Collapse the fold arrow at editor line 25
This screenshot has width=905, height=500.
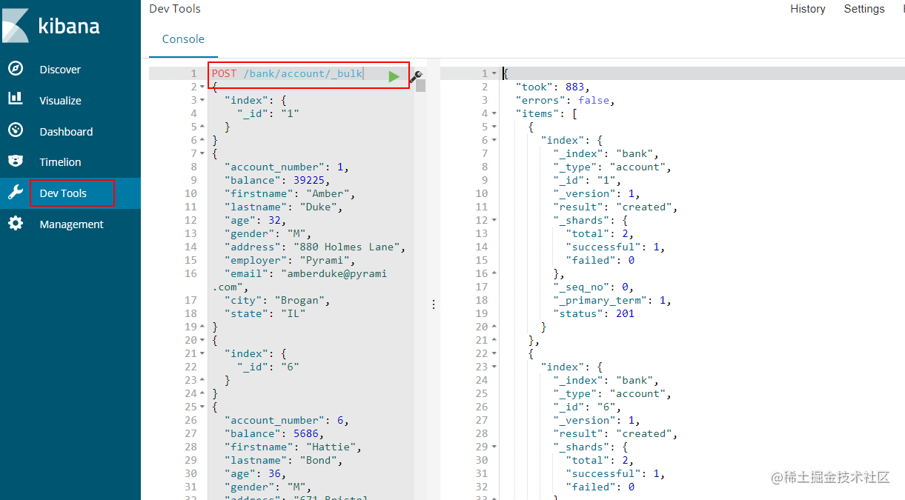click(x=204, y=407)
